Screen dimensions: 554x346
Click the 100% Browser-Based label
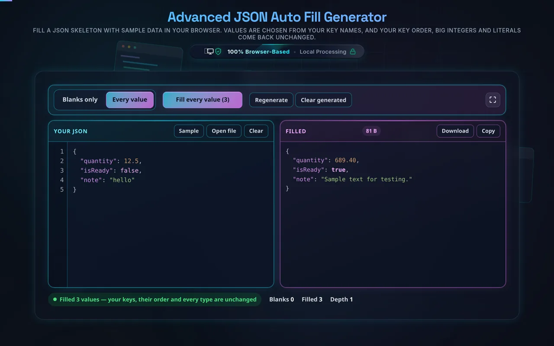tap(258, 51)
